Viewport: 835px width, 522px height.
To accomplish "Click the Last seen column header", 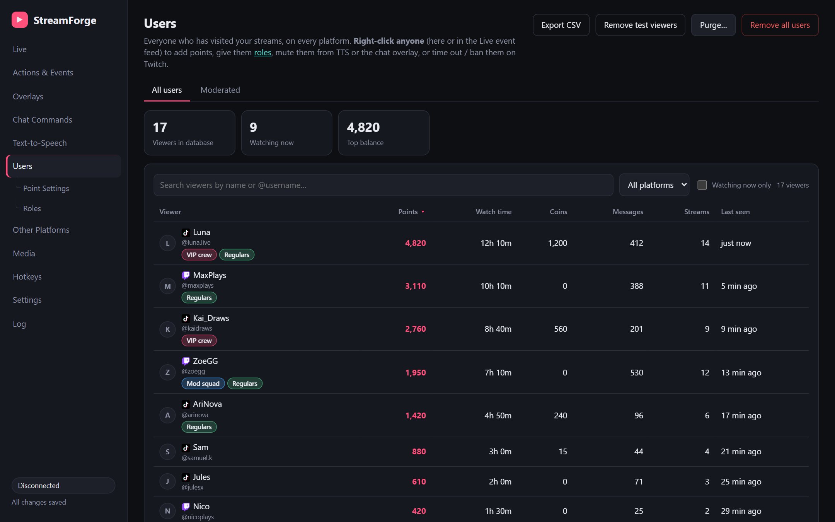I will (x=735, y=212).
